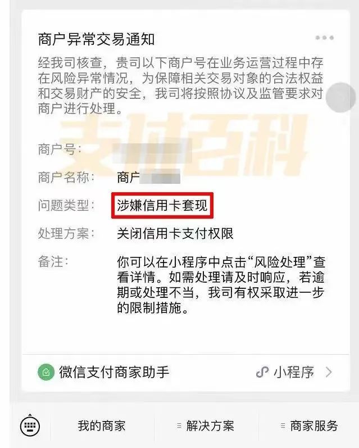Expand the 商家服务 menu
The image size is (359, 448).
310,426
